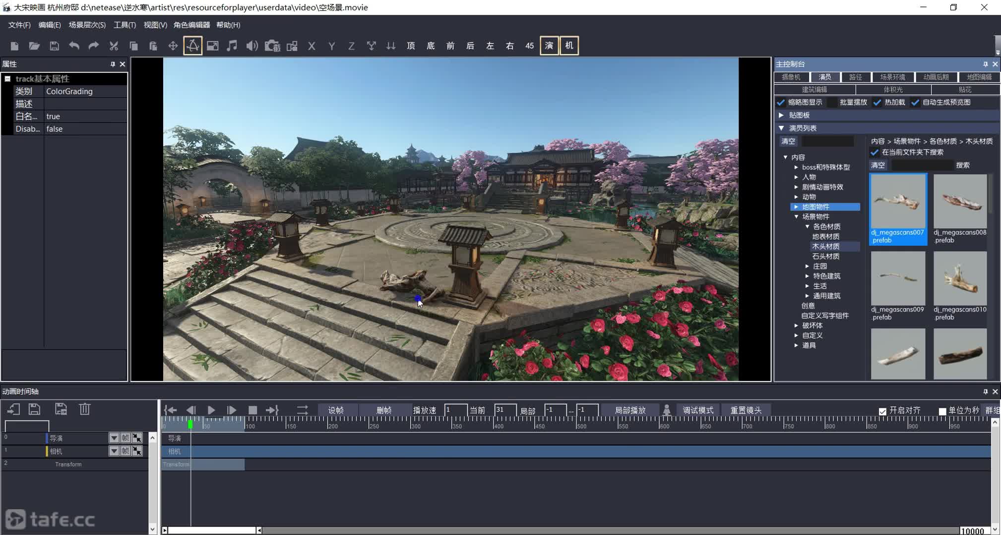1001x535 pixels.
Task: Open a file with folder icon
Action: [x=34, y=46]
